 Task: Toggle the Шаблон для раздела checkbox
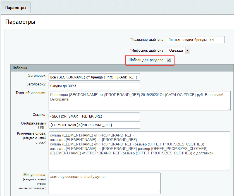click(x=169, y=60)
